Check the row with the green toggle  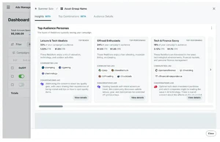12,76
